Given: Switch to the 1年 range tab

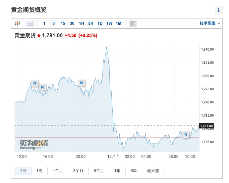Looking at the screenshot, I should [x=117, y=171].
